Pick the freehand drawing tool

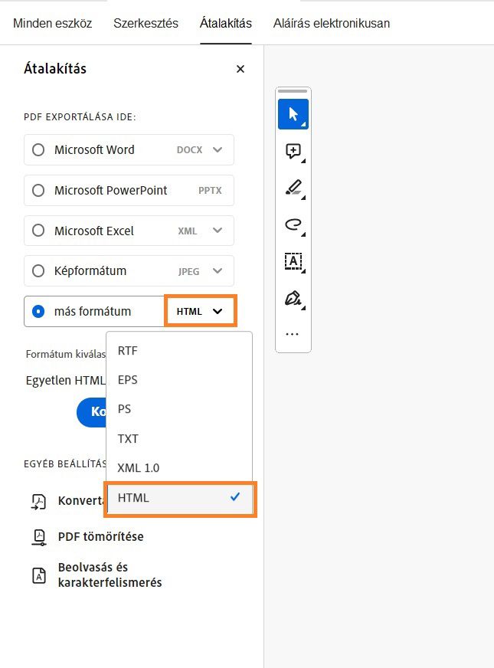coord(293,224)
